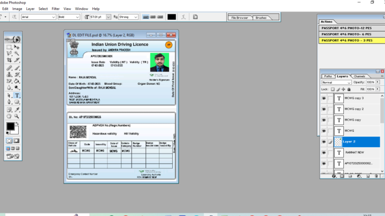Select the Rounded Rectangle shape tool

point(17,102)
